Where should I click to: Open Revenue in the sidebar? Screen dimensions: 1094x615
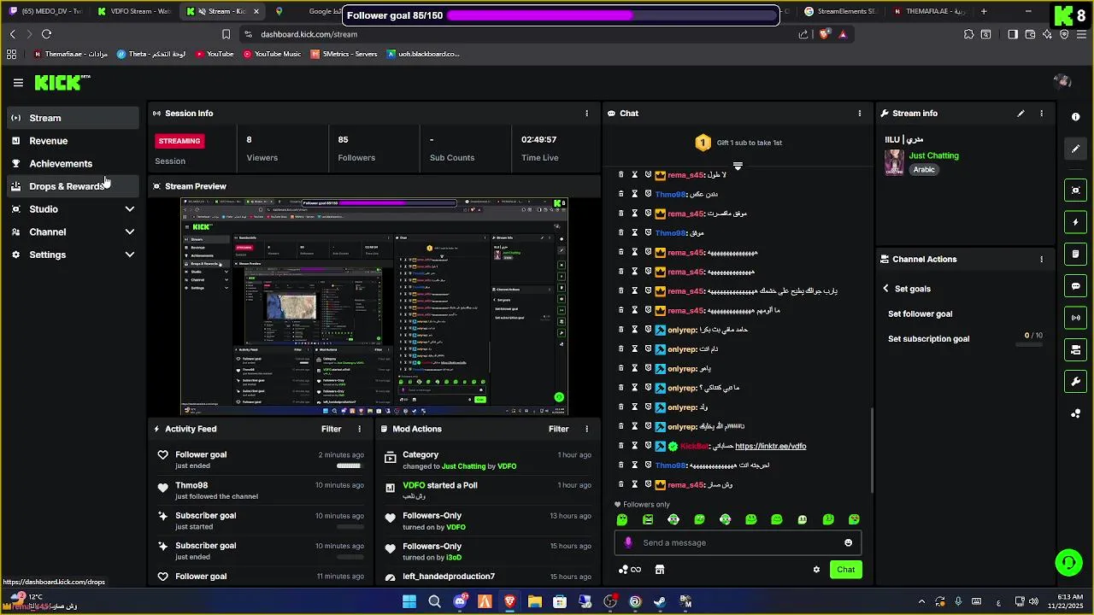[x=73, y=141]
